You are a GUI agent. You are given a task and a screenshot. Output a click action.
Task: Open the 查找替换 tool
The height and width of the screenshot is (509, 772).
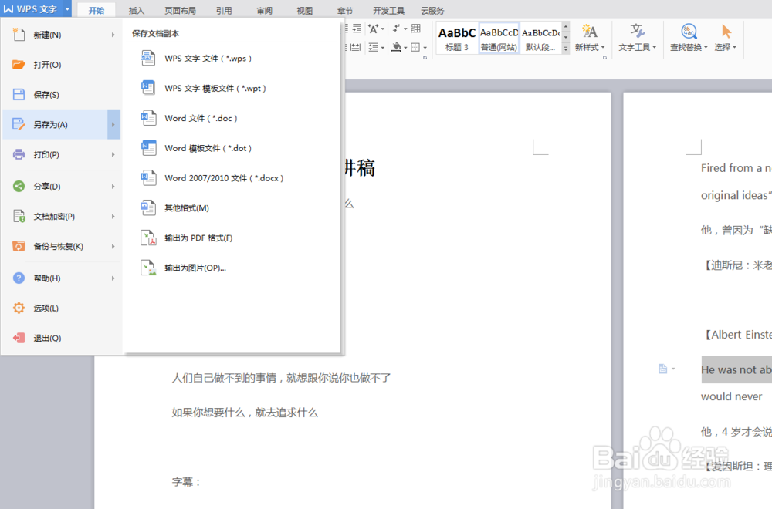coord(689,38)
